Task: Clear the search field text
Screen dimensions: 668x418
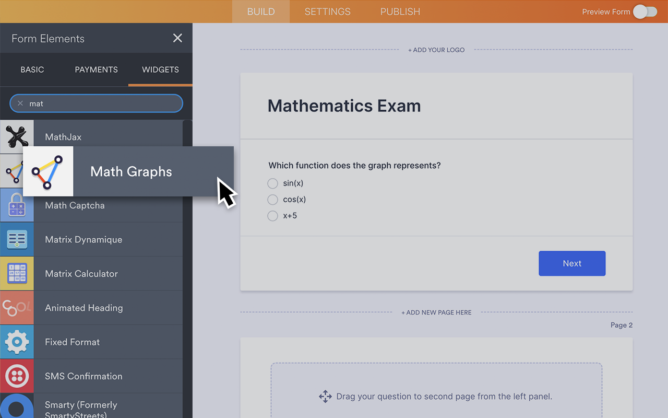Action: [20, 103]
